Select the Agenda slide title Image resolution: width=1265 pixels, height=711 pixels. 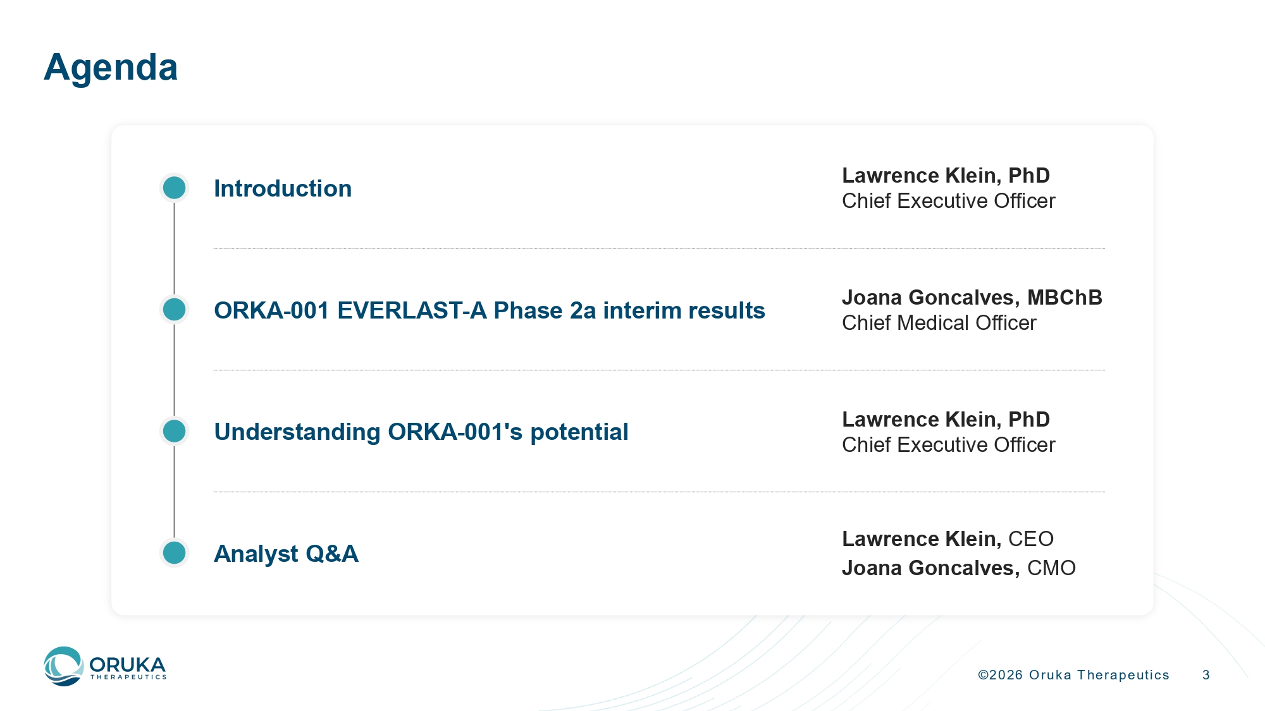tap(111, 67)
